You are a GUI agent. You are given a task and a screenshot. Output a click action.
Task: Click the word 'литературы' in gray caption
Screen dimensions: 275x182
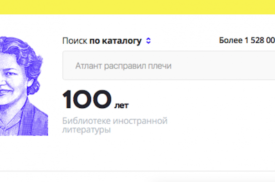coord(87,130)
